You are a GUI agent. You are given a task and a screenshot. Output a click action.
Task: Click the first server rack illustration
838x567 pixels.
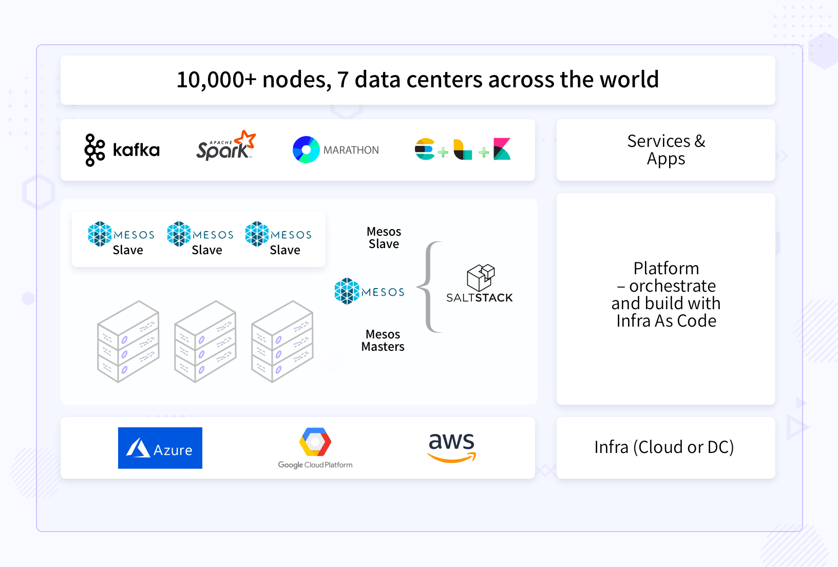[x=128, y=342]
